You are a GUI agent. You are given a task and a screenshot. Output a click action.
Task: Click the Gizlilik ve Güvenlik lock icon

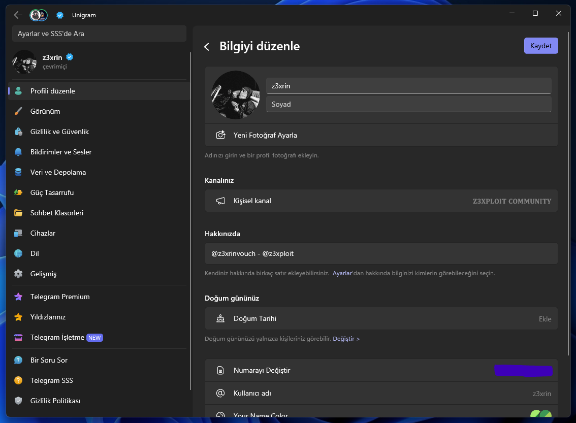click(18, 132)
